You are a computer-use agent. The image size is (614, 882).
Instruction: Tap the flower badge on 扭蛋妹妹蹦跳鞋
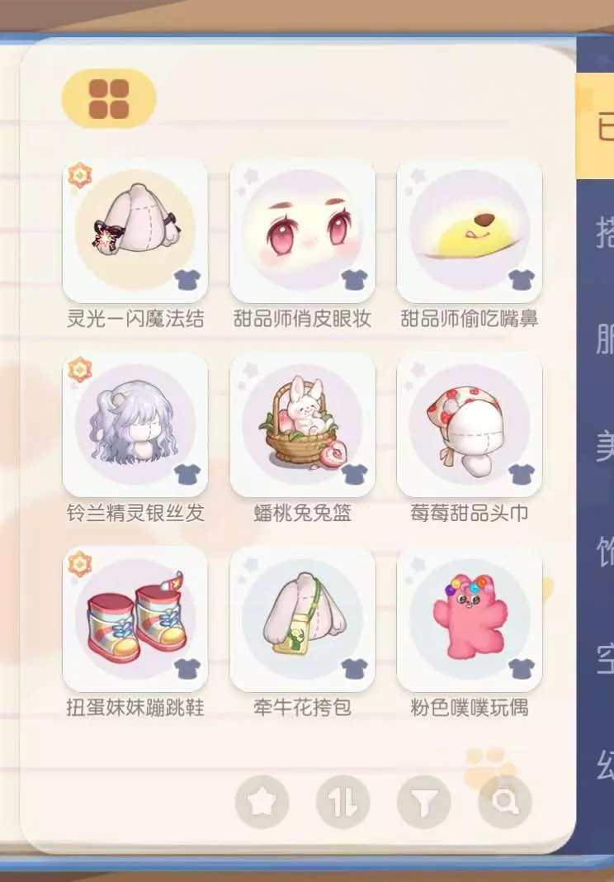click(80, 563)
